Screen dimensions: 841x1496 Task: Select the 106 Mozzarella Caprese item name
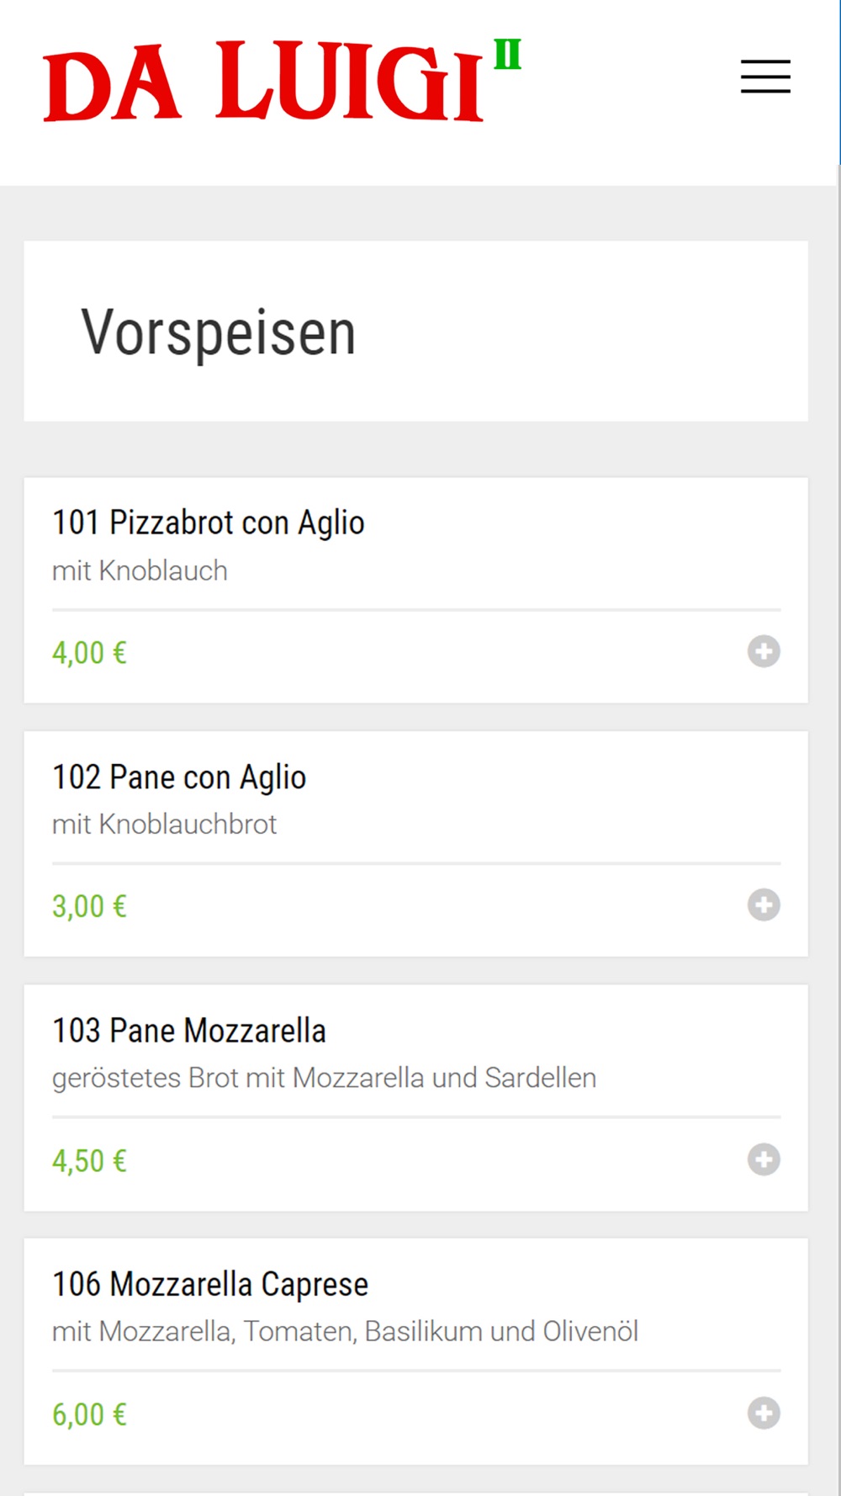210,1285
